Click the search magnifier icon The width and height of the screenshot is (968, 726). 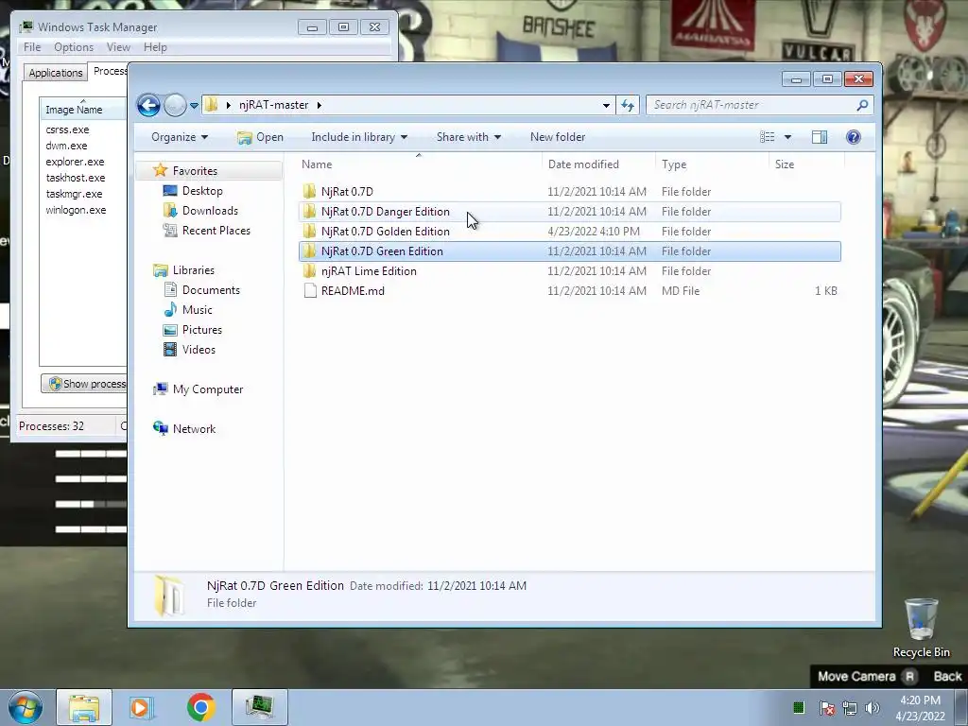tap(862, 105)
